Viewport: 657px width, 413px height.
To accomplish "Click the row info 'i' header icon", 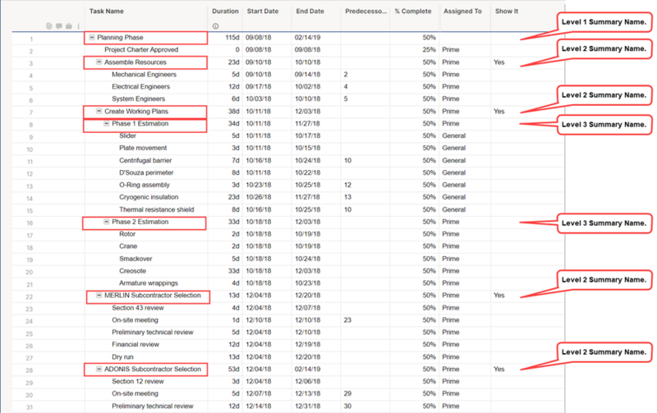I will click(78, 26).
